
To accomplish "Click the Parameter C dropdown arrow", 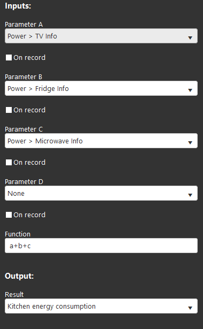I will (190, 143).
